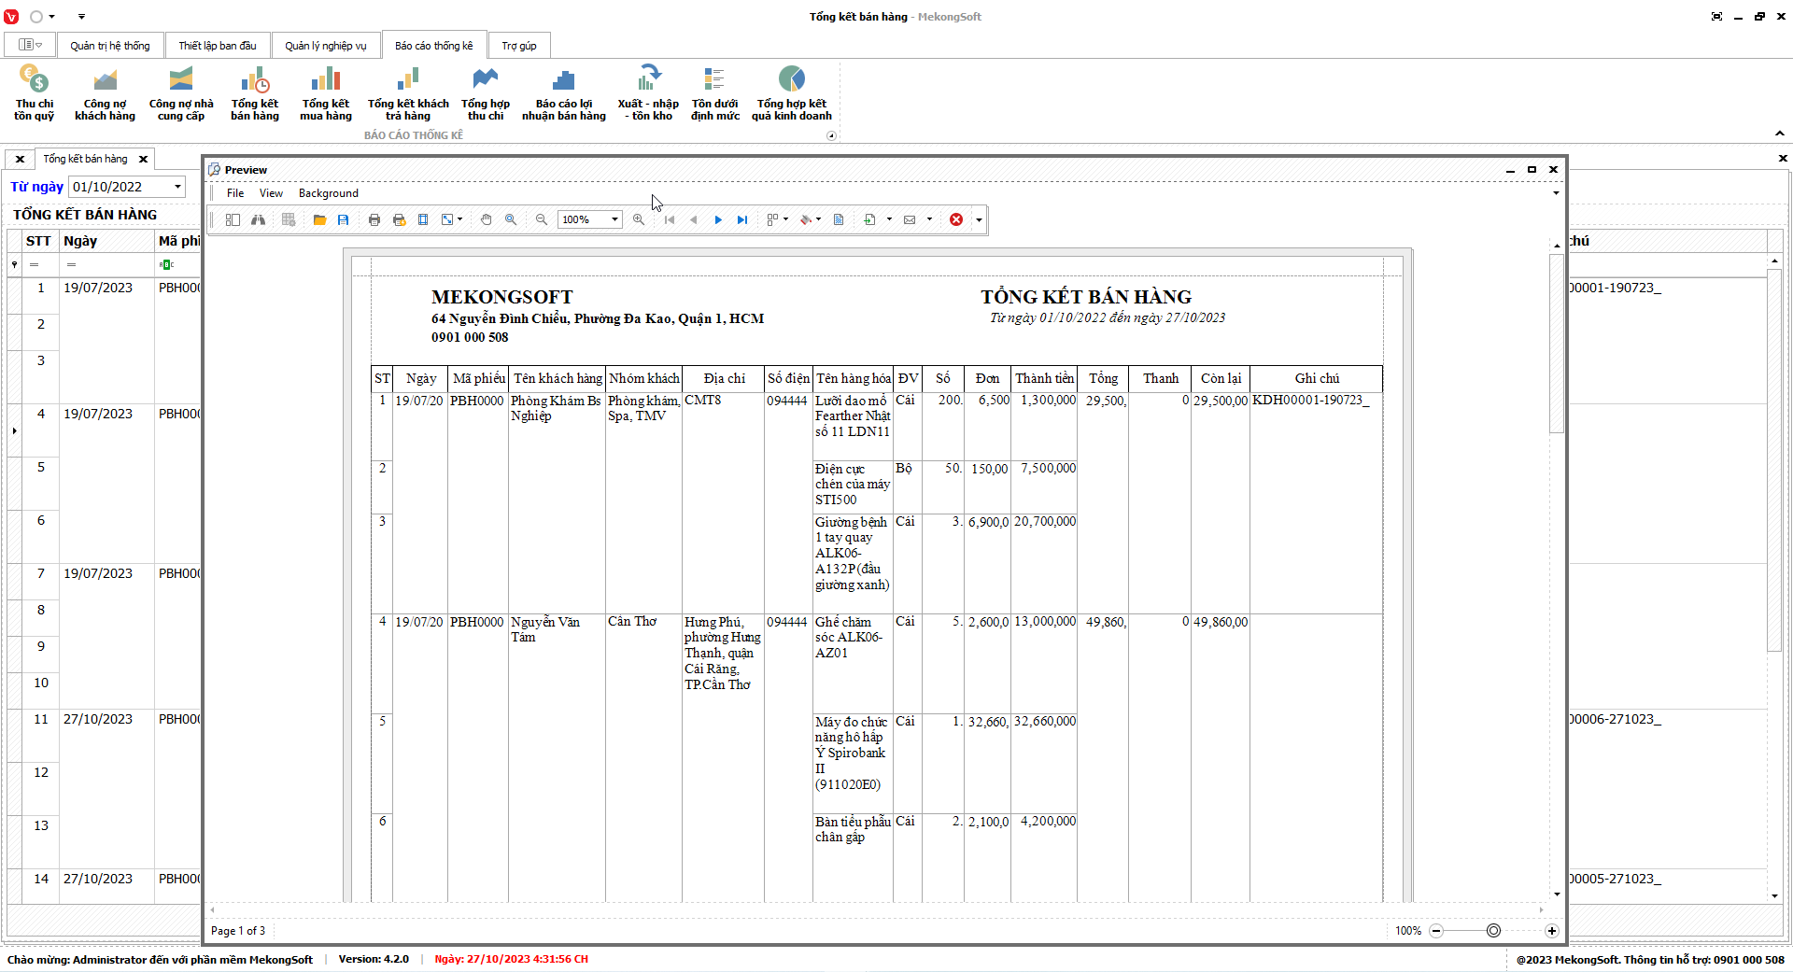Switch to Quản lý nghiệp vụ tab
This screenshot has width=1793, height=972.
tap(325, 46)
